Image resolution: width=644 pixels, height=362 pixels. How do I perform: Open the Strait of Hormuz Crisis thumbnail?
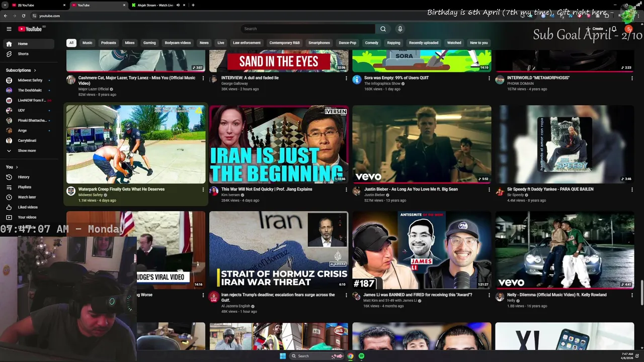[279, 250]
